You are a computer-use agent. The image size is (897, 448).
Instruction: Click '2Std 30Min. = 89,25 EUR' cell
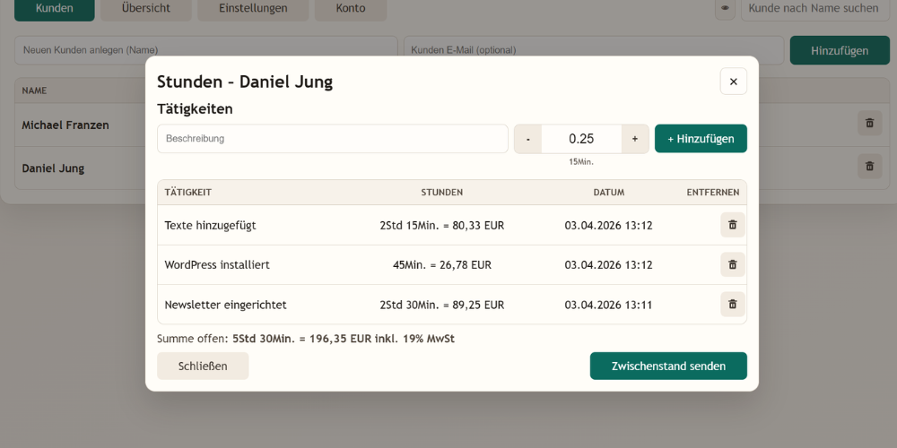(x=441, y=306)
